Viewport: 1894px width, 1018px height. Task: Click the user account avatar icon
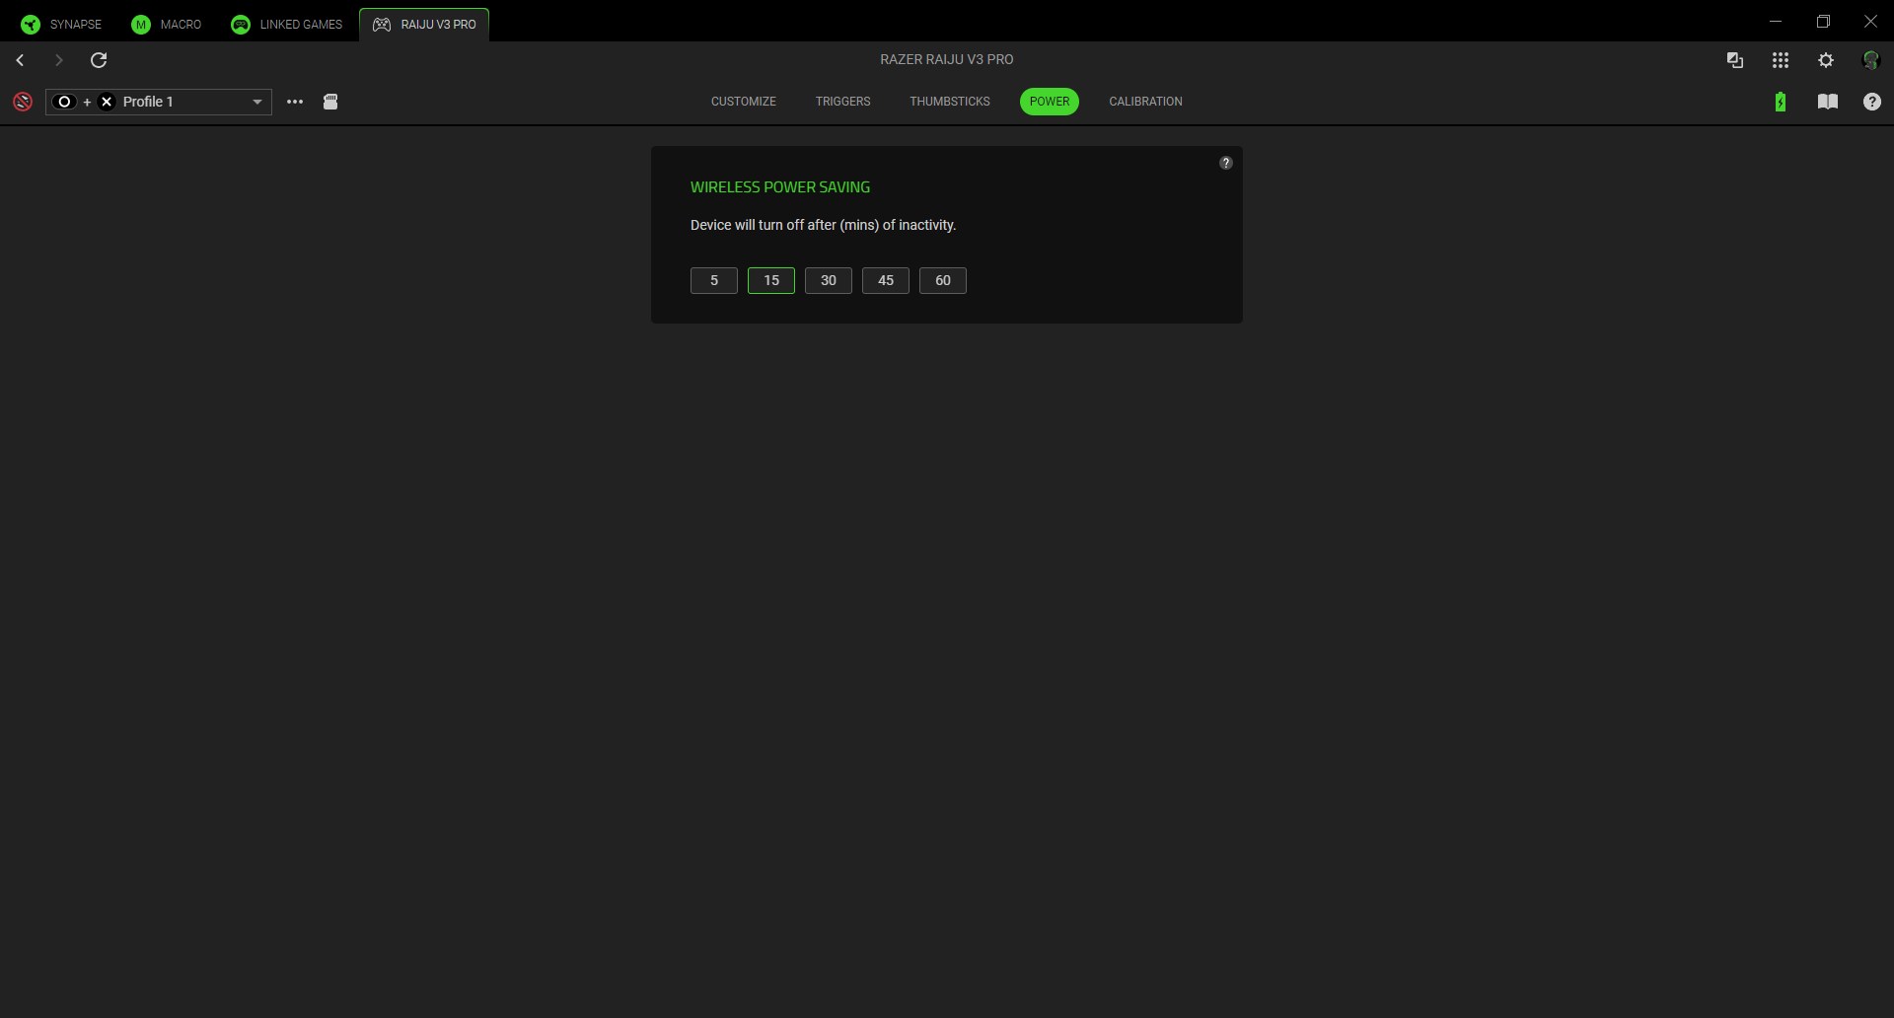click(x=1869, y=60)
